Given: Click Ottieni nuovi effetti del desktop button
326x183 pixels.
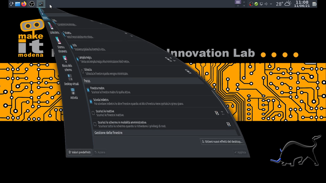Looking at the screenshot, I should 222,141.
